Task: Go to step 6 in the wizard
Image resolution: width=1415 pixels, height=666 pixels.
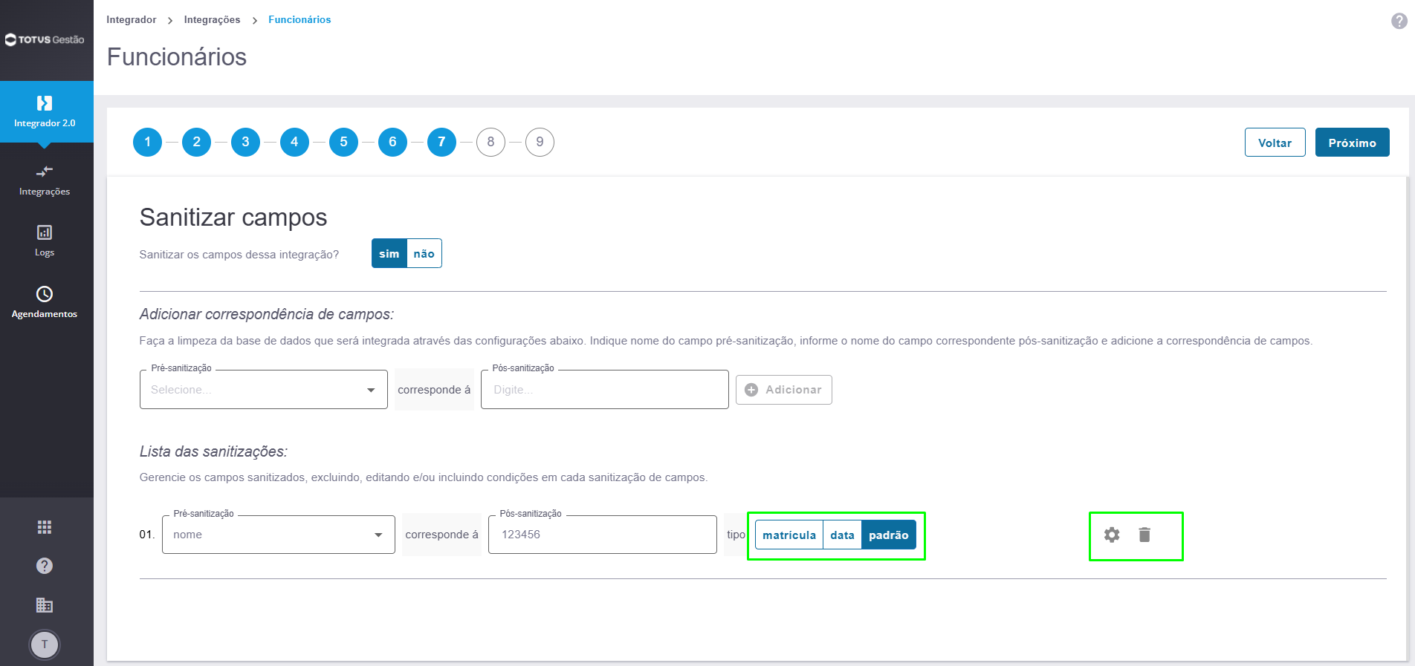Action: tap(393, 142)
